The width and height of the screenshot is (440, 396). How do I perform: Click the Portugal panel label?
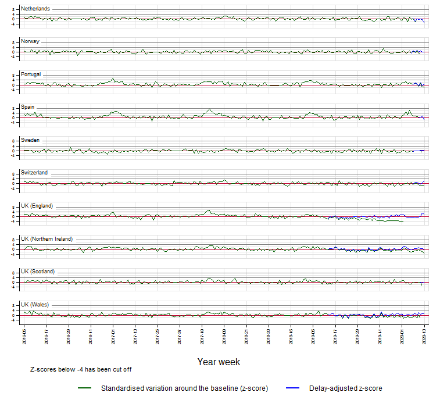[x=31, y=74]
